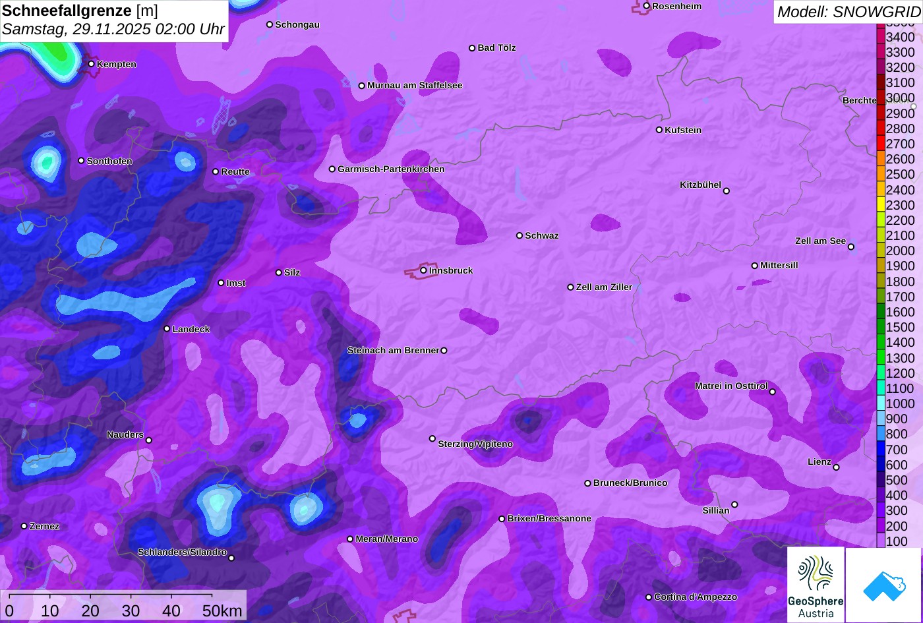Click the Landeck location dot

tap(167, 328)
